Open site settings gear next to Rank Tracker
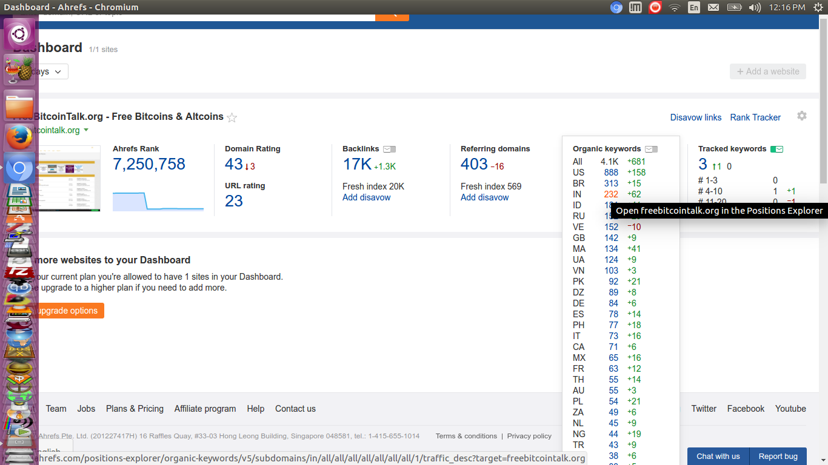This screenshot has height=465, width=828. (x=802, y=116)
